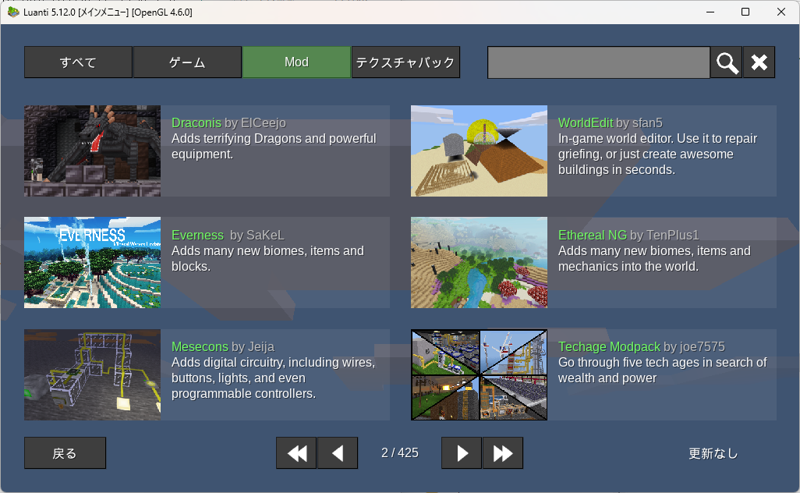Go to previous page arrow

point(338,453)
